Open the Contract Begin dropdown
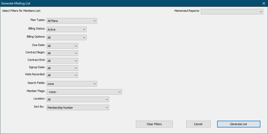Viewport: 268px width, 134px height. [x=62, y=53]
